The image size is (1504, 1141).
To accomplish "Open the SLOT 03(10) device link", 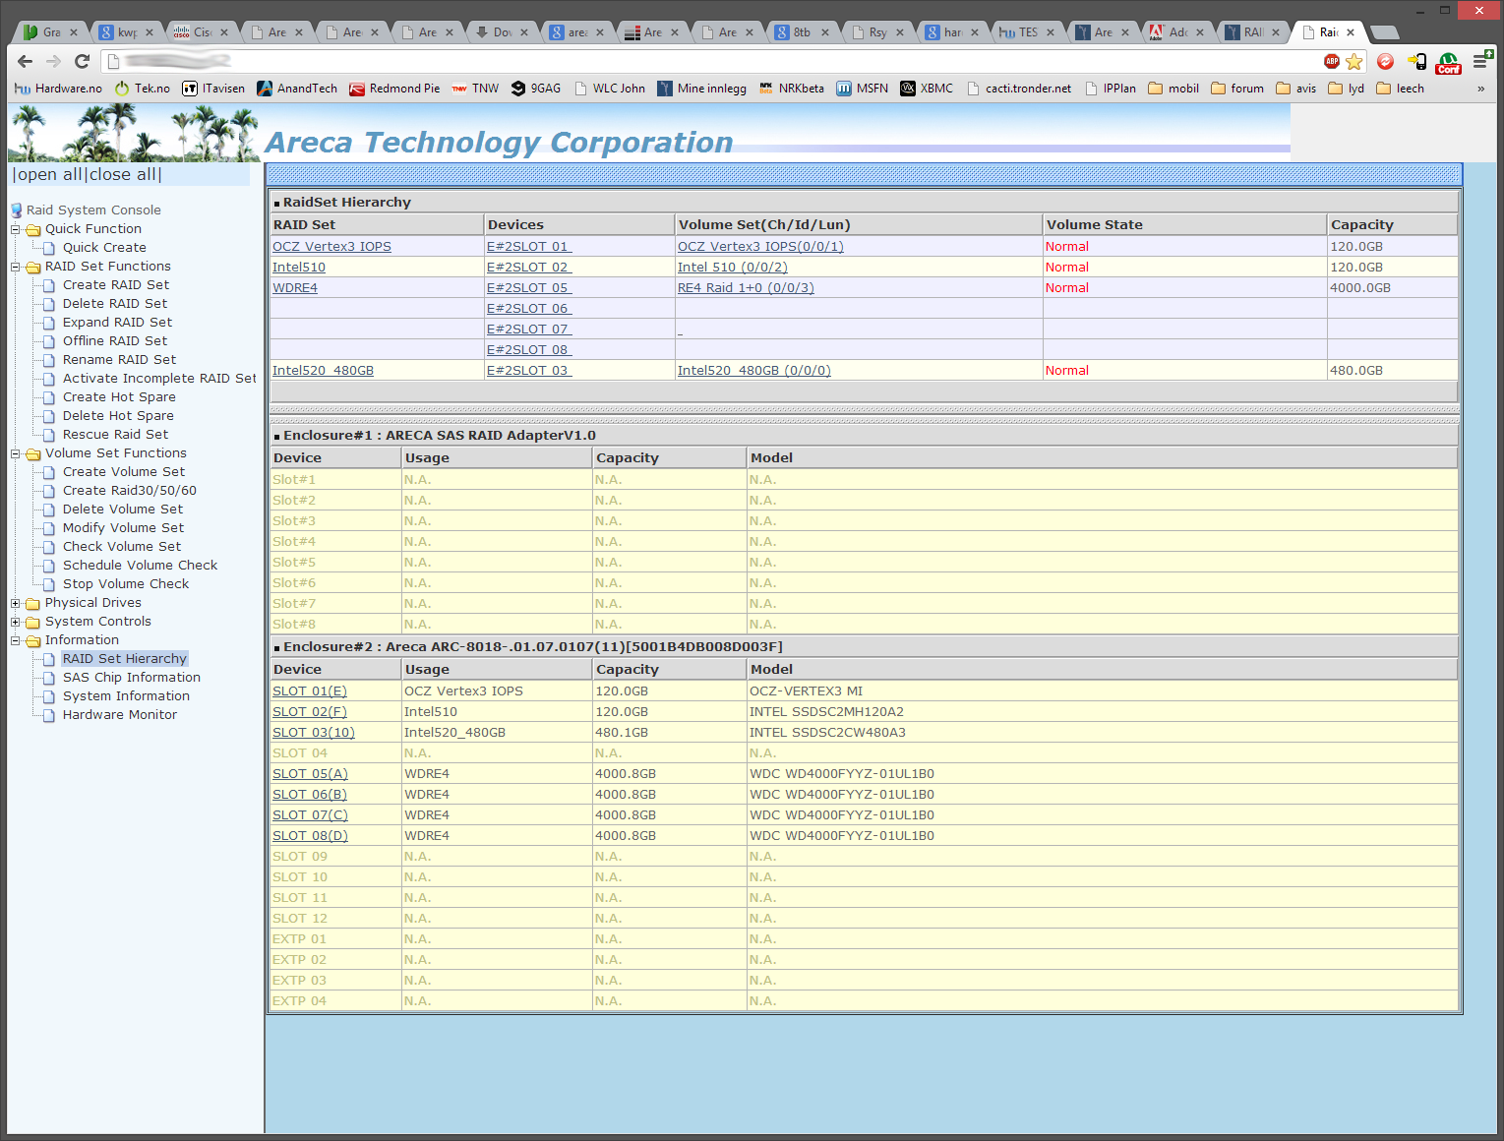I will (x=314, y=733).
